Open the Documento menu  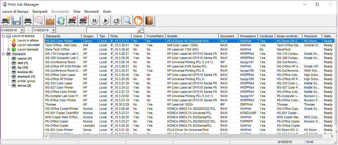(x=60, y=12)
